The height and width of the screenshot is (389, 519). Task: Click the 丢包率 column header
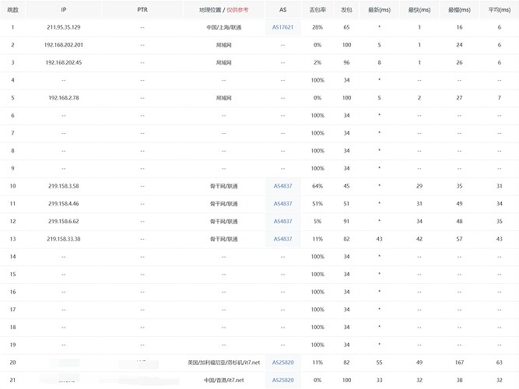pos(317,9)
